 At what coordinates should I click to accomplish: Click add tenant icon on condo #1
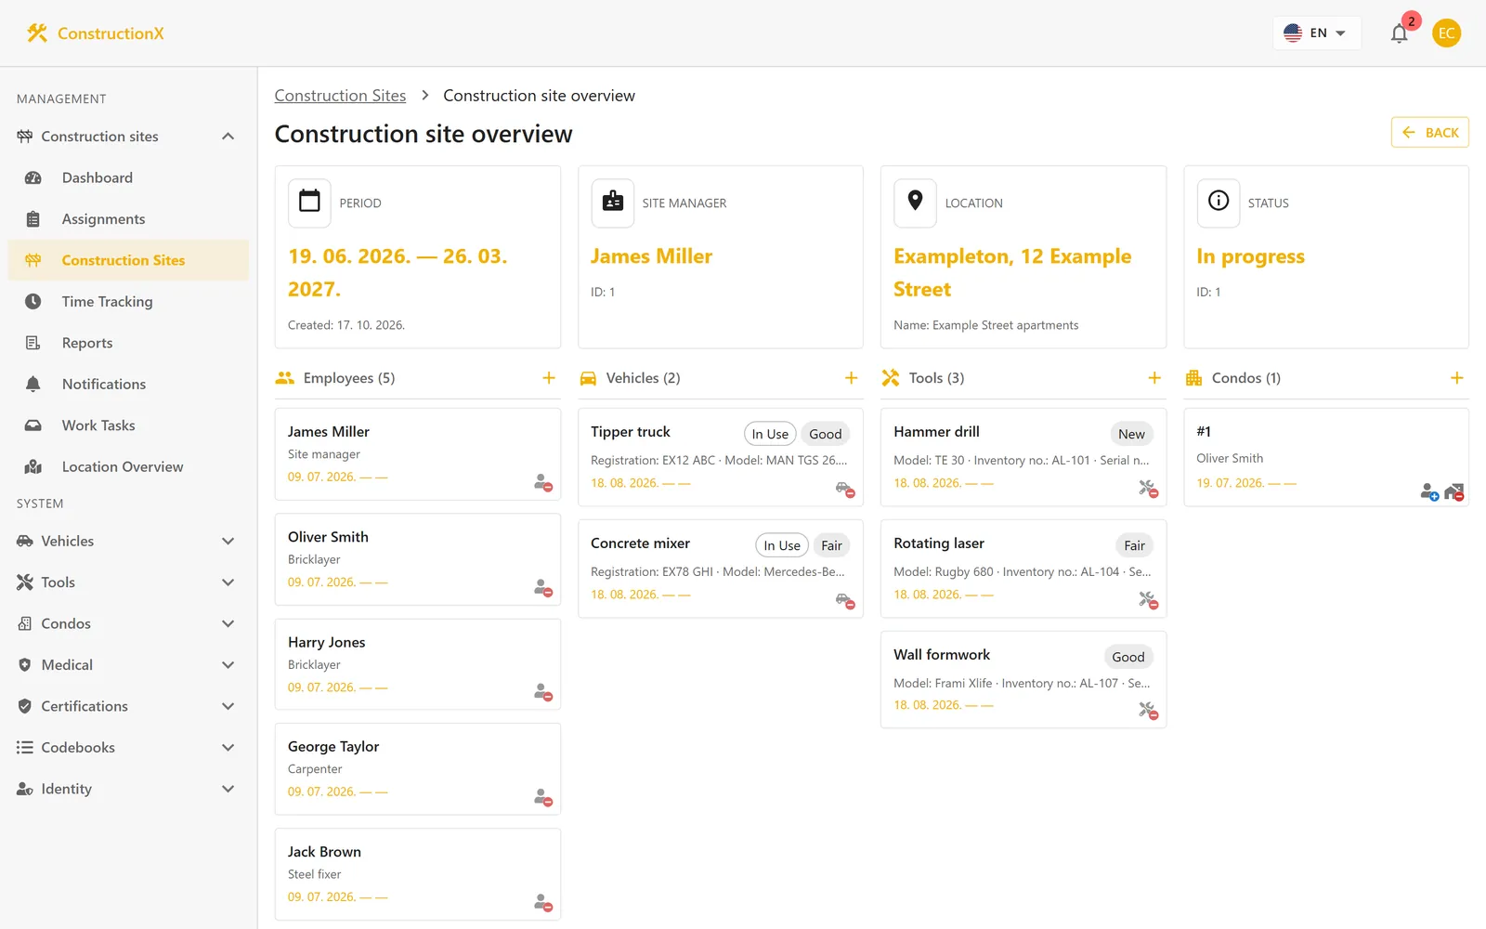click(x=1429, y=491)
